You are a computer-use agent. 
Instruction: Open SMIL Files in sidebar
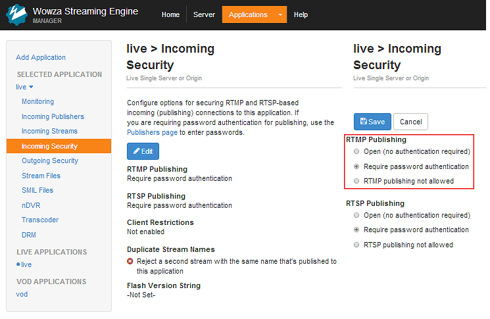(x=37, y=190)
